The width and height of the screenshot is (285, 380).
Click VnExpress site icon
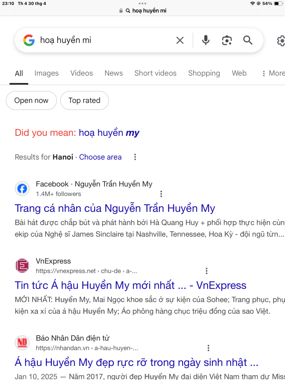coord(22,266)
